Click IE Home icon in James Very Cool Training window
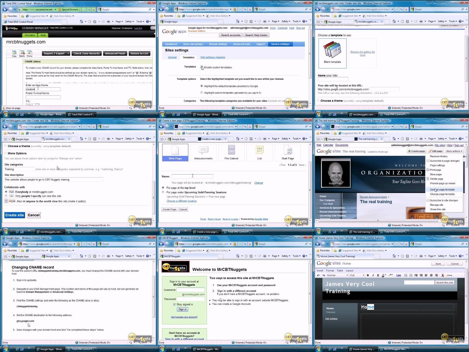The width and height of the screenshot is (469, 352). click(x=394, y=256)
